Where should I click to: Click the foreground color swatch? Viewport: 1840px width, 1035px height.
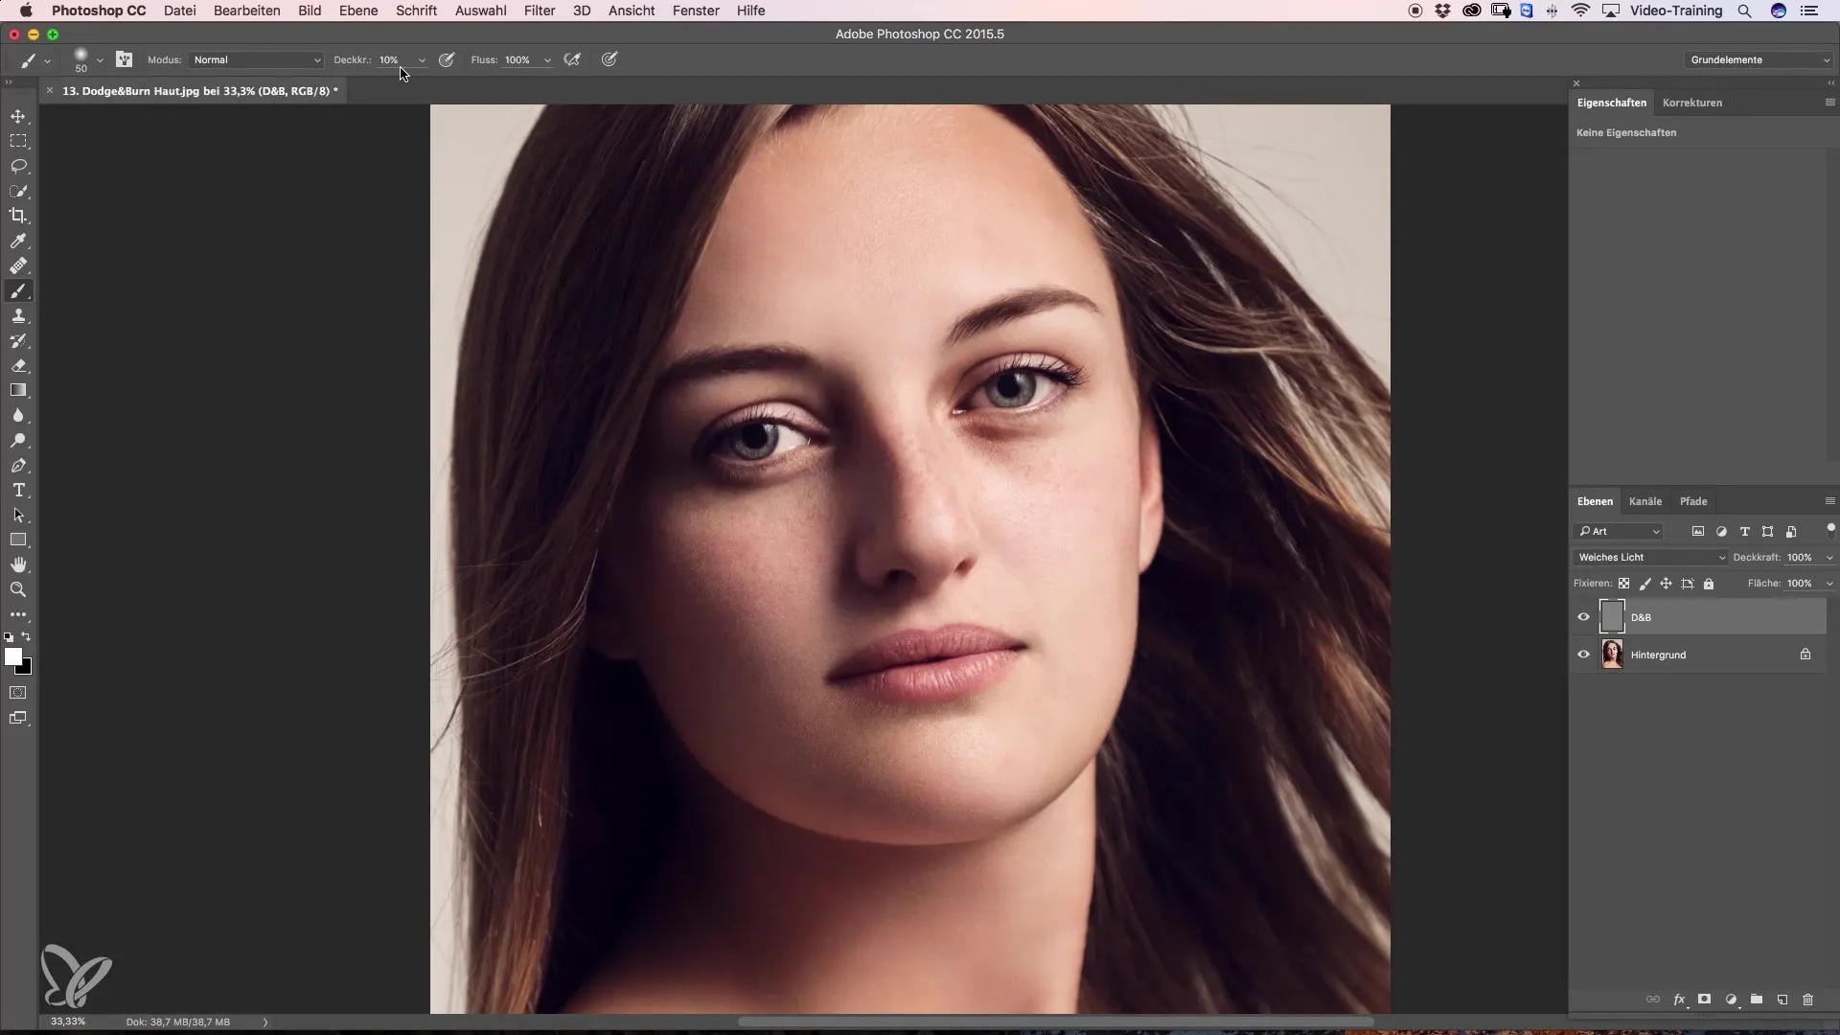coord(12,656)
